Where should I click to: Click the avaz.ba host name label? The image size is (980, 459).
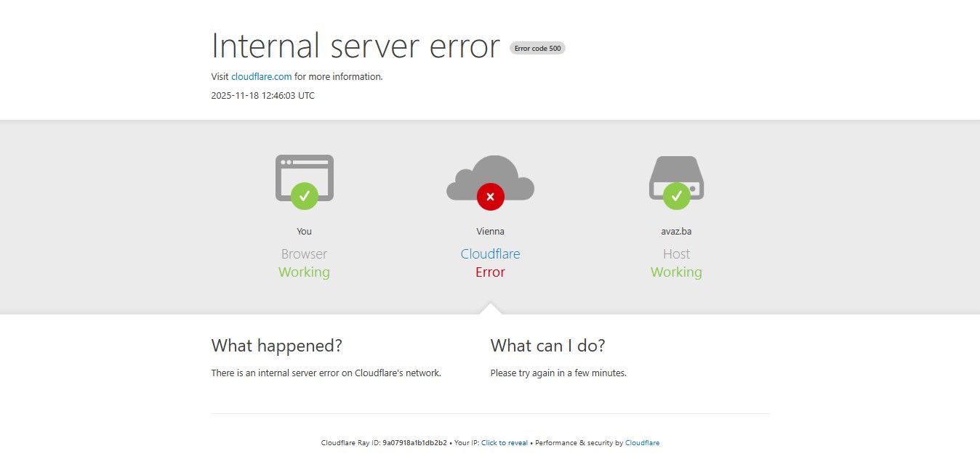676,232
